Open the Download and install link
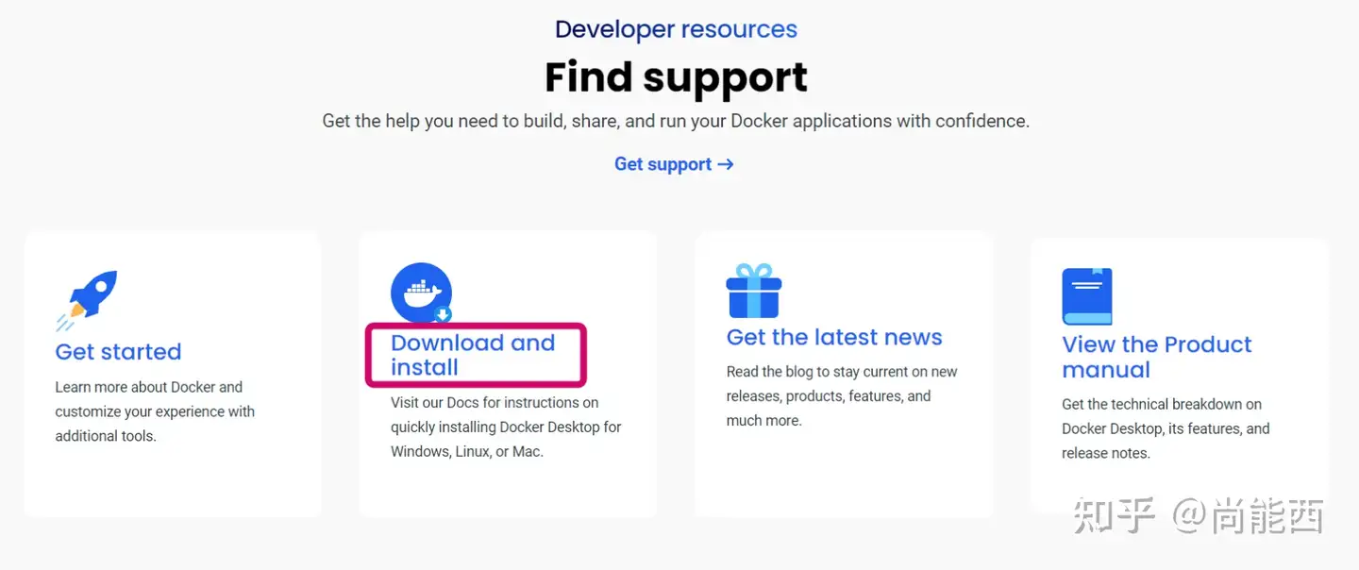The width and height of the screenshot is (1359, 570). [x=473, y=355]
